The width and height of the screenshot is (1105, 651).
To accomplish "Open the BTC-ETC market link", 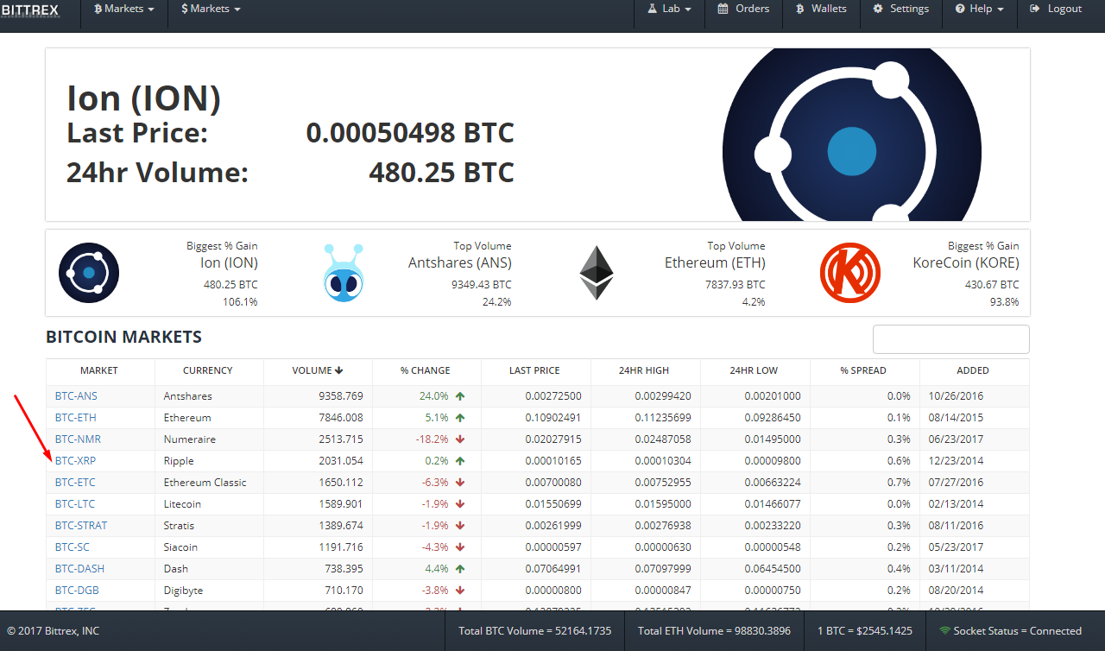I will point(75,483).
